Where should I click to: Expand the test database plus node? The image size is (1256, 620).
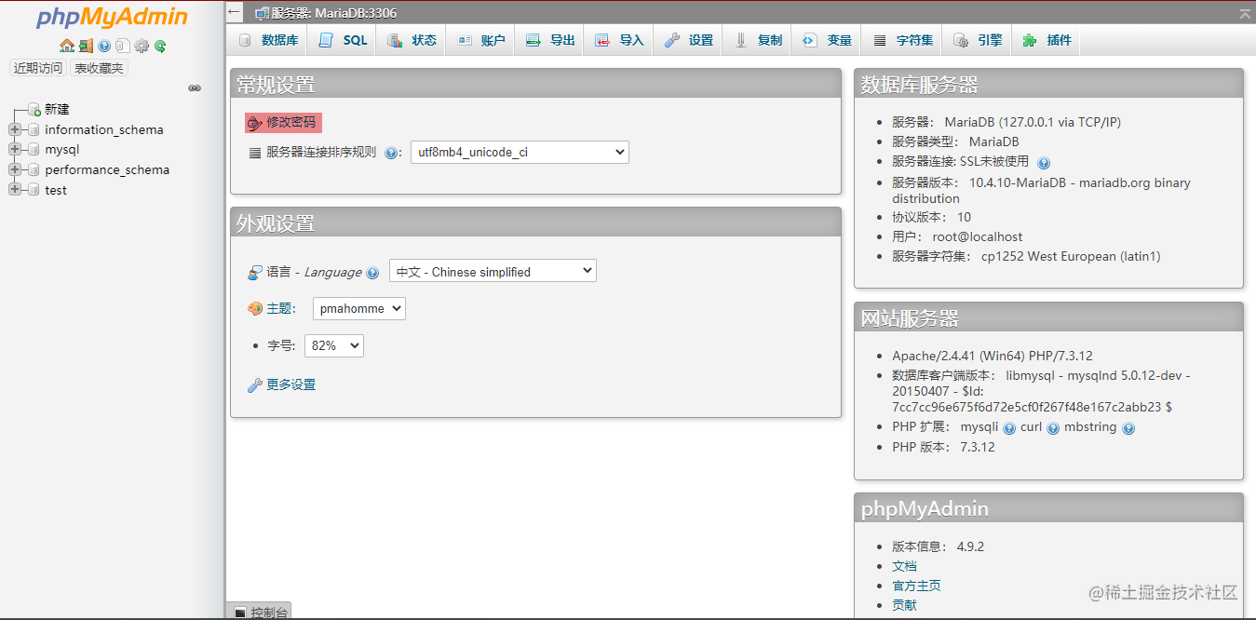pyautogui.click(x=14, y=190)
